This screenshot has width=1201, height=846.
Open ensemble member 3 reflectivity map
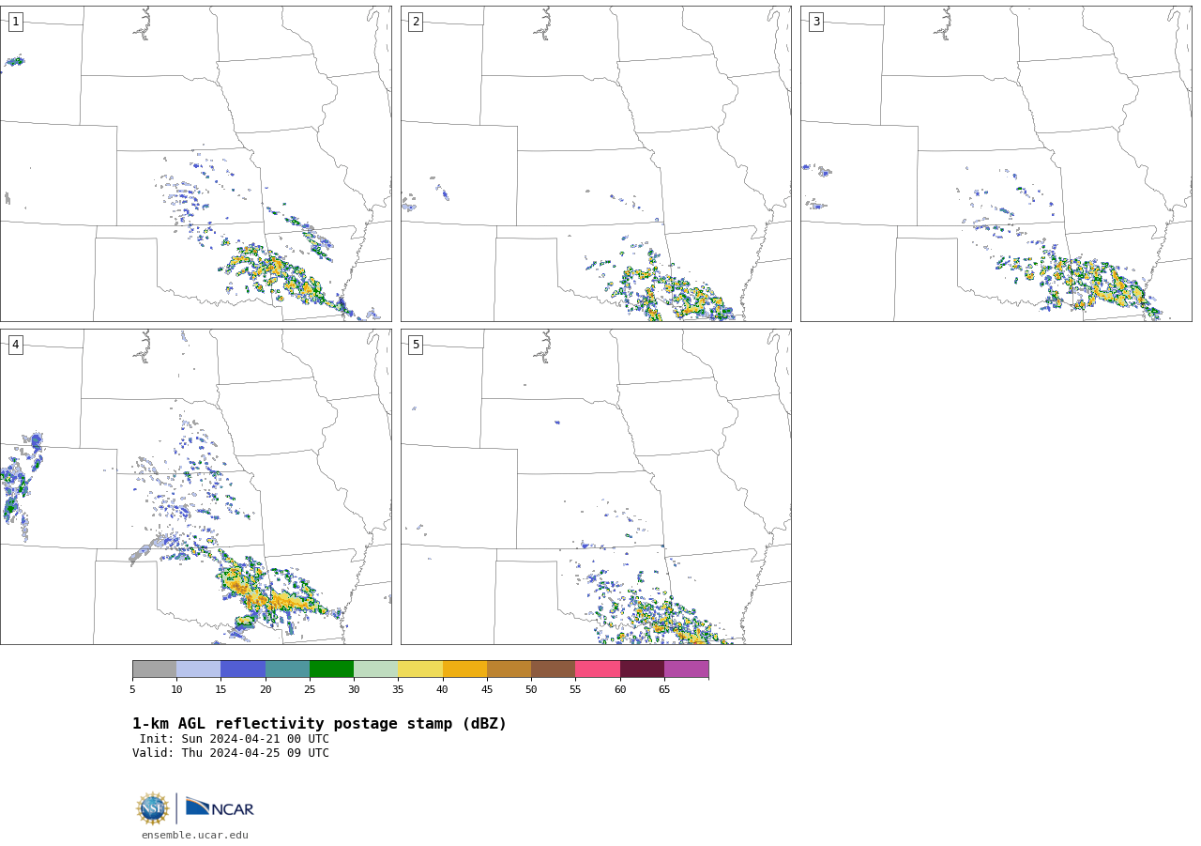(x=996, y=163)
